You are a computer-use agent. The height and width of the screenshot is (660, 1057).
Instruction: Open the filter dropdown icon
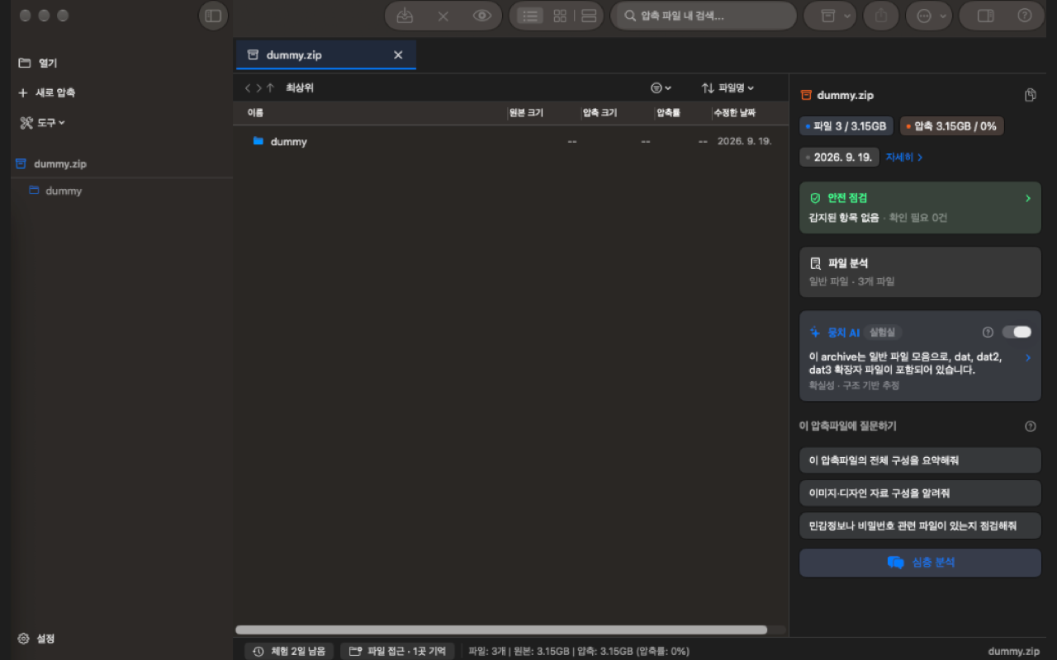(661, 87)
